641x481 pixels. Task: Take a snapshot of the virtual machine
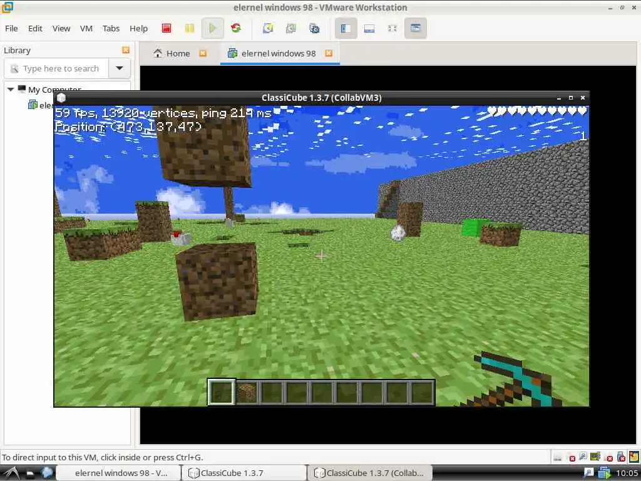click(x=268, y=28)
